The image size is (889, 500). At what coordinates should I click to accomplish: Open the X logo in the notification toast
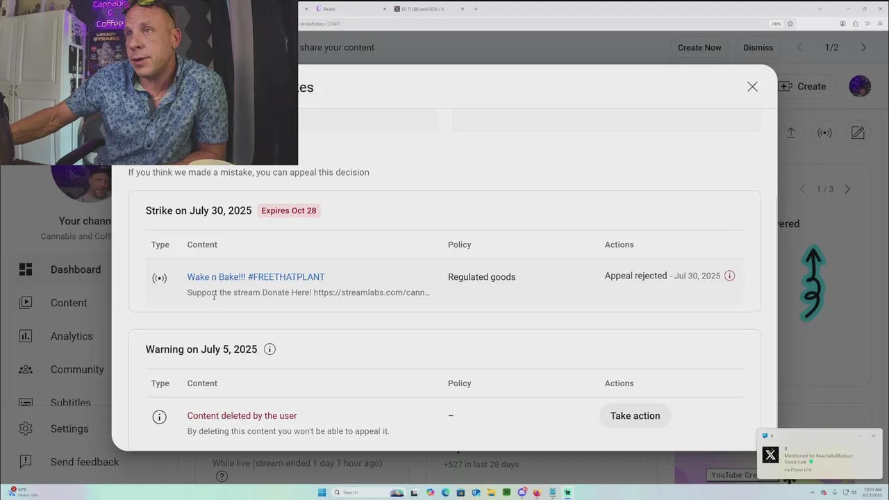(770, 455)
